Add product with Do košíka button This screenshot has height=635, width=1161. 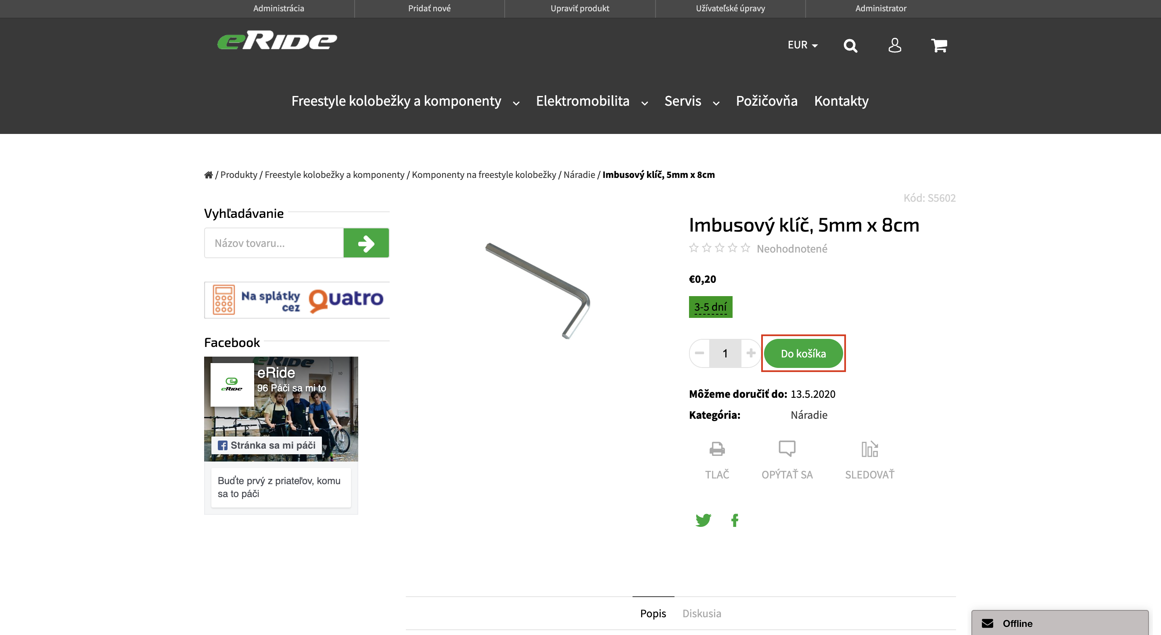tap(803, 353)
